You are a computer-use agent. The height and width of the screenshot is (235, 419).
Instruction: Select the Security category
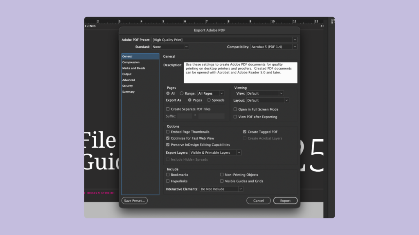coord(140,86)
